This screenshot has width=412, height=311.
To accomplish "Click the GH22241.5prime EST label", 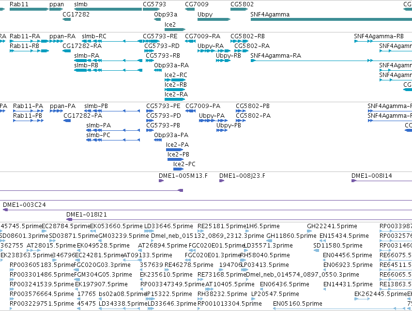I will [x=332, y=226].
